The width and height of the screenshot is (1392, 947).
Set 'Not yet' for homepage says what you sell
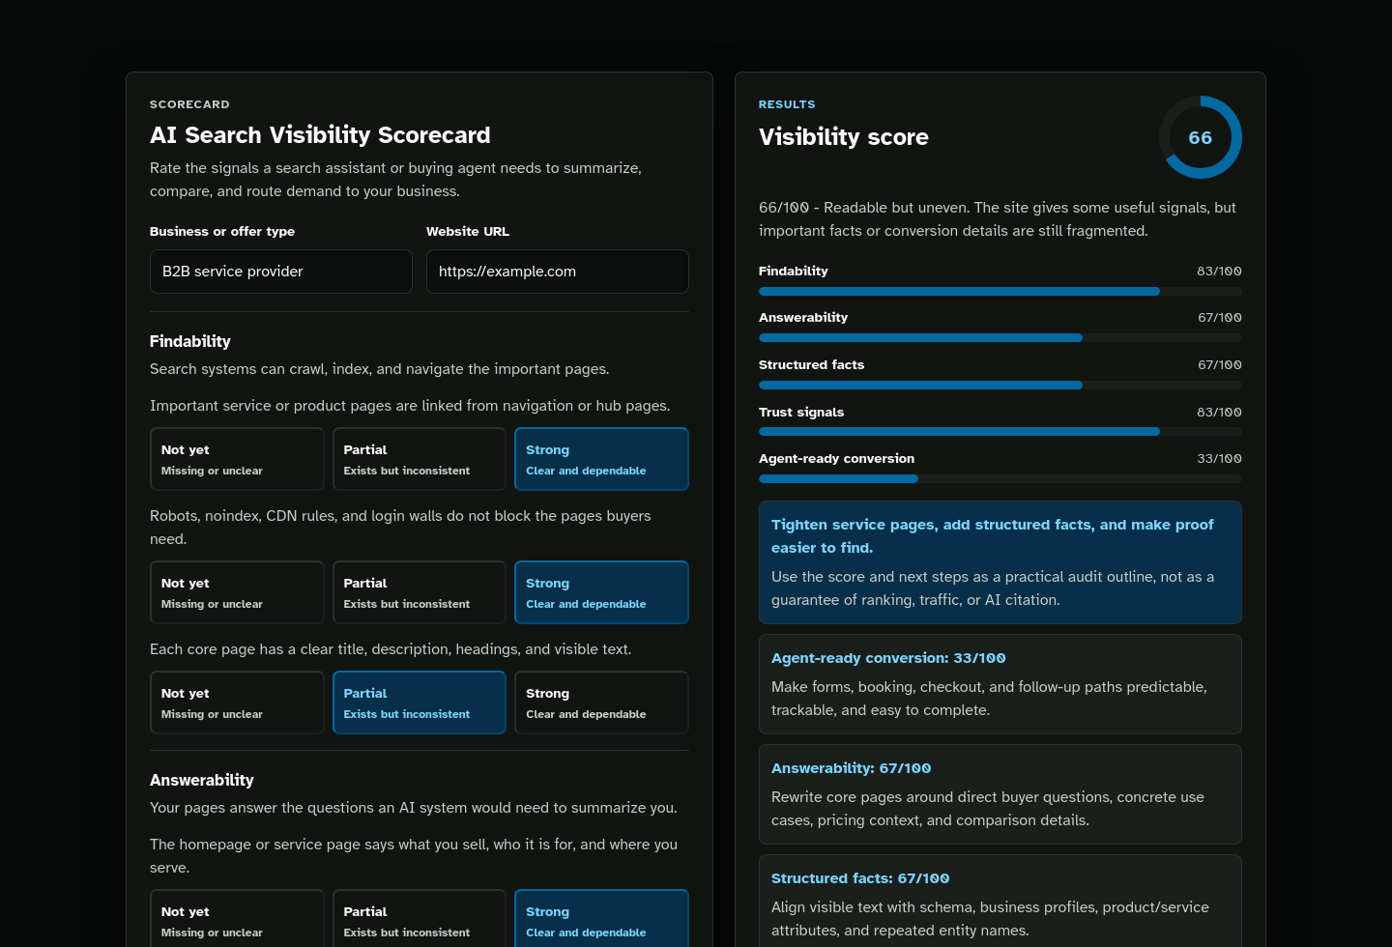(x=237, y=919)
